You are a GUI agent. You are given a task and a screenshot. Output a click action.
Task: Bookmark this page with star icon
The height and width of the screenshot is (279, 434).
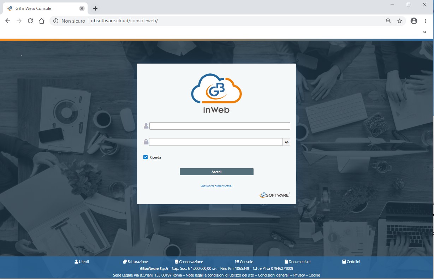[400, 21]
